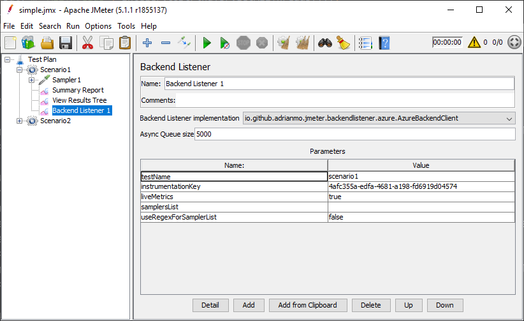The width and height of the screenshot is (524, 321).
Task: Click the Shutdown test icon
Action: pyautogui.click(x=262, y=43)
